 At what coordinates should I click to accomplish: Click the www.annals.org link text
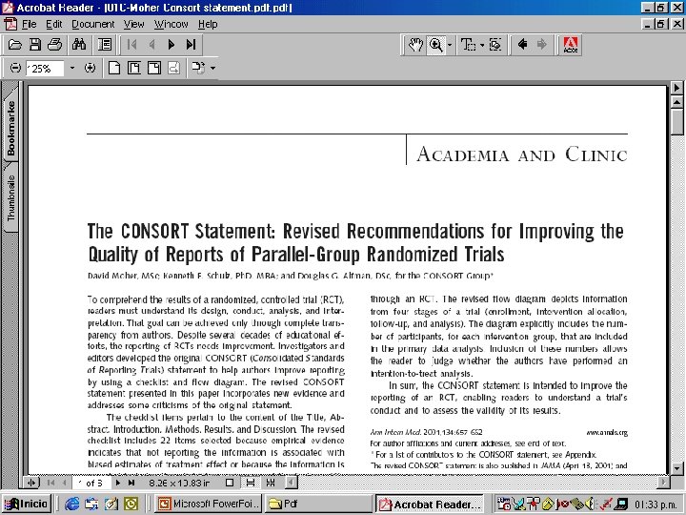coord(606,432)
